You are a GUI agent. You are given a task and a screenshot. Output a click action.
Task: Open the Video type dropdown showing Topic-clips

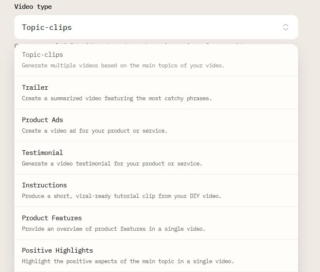point(156,27)
